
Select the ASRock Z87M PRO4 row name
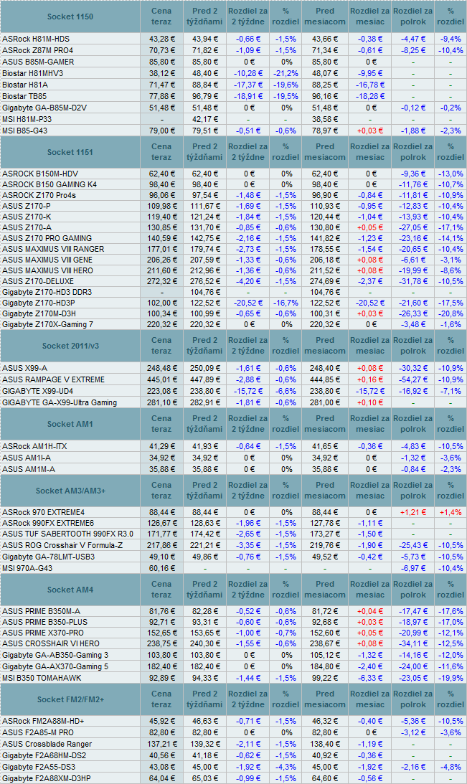tap(37, 50)
